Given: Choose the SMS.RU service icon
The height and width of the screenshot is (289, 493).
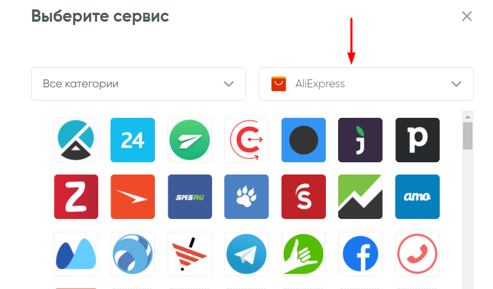Looking at the screenshot, I should pos(190,197).
